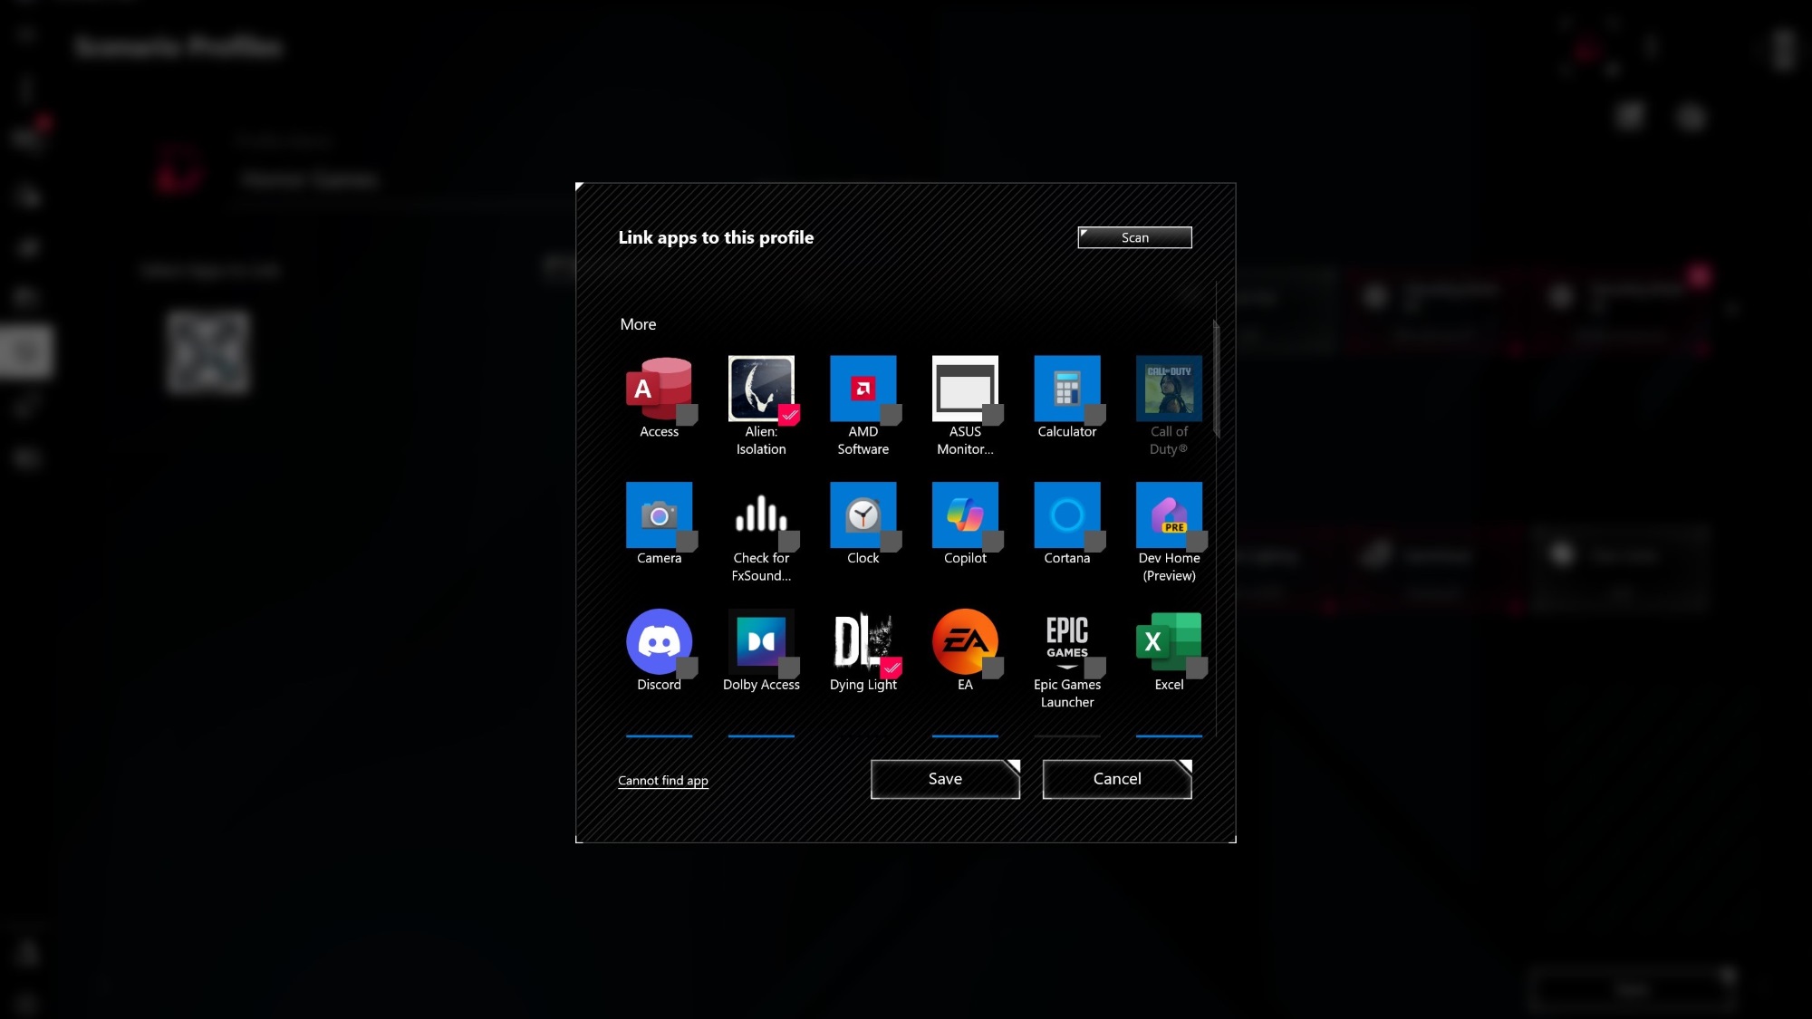Select the Cortana app icon

coord(1067,514)
